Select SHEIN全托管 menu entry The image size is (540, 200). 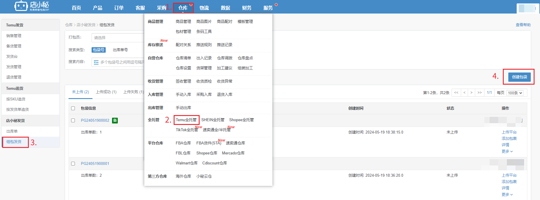point(213,120)
